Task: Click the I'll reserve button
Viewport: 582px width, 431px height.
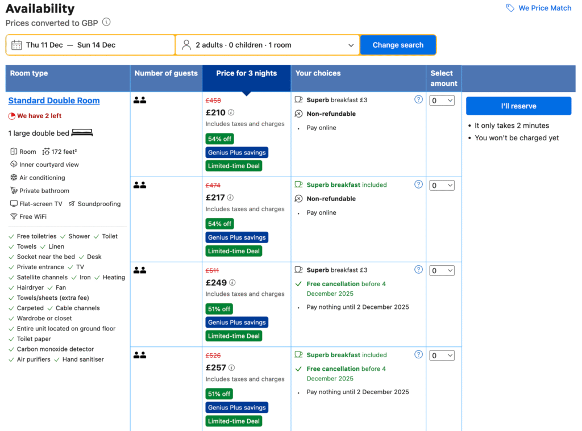Action: [518, 106]
